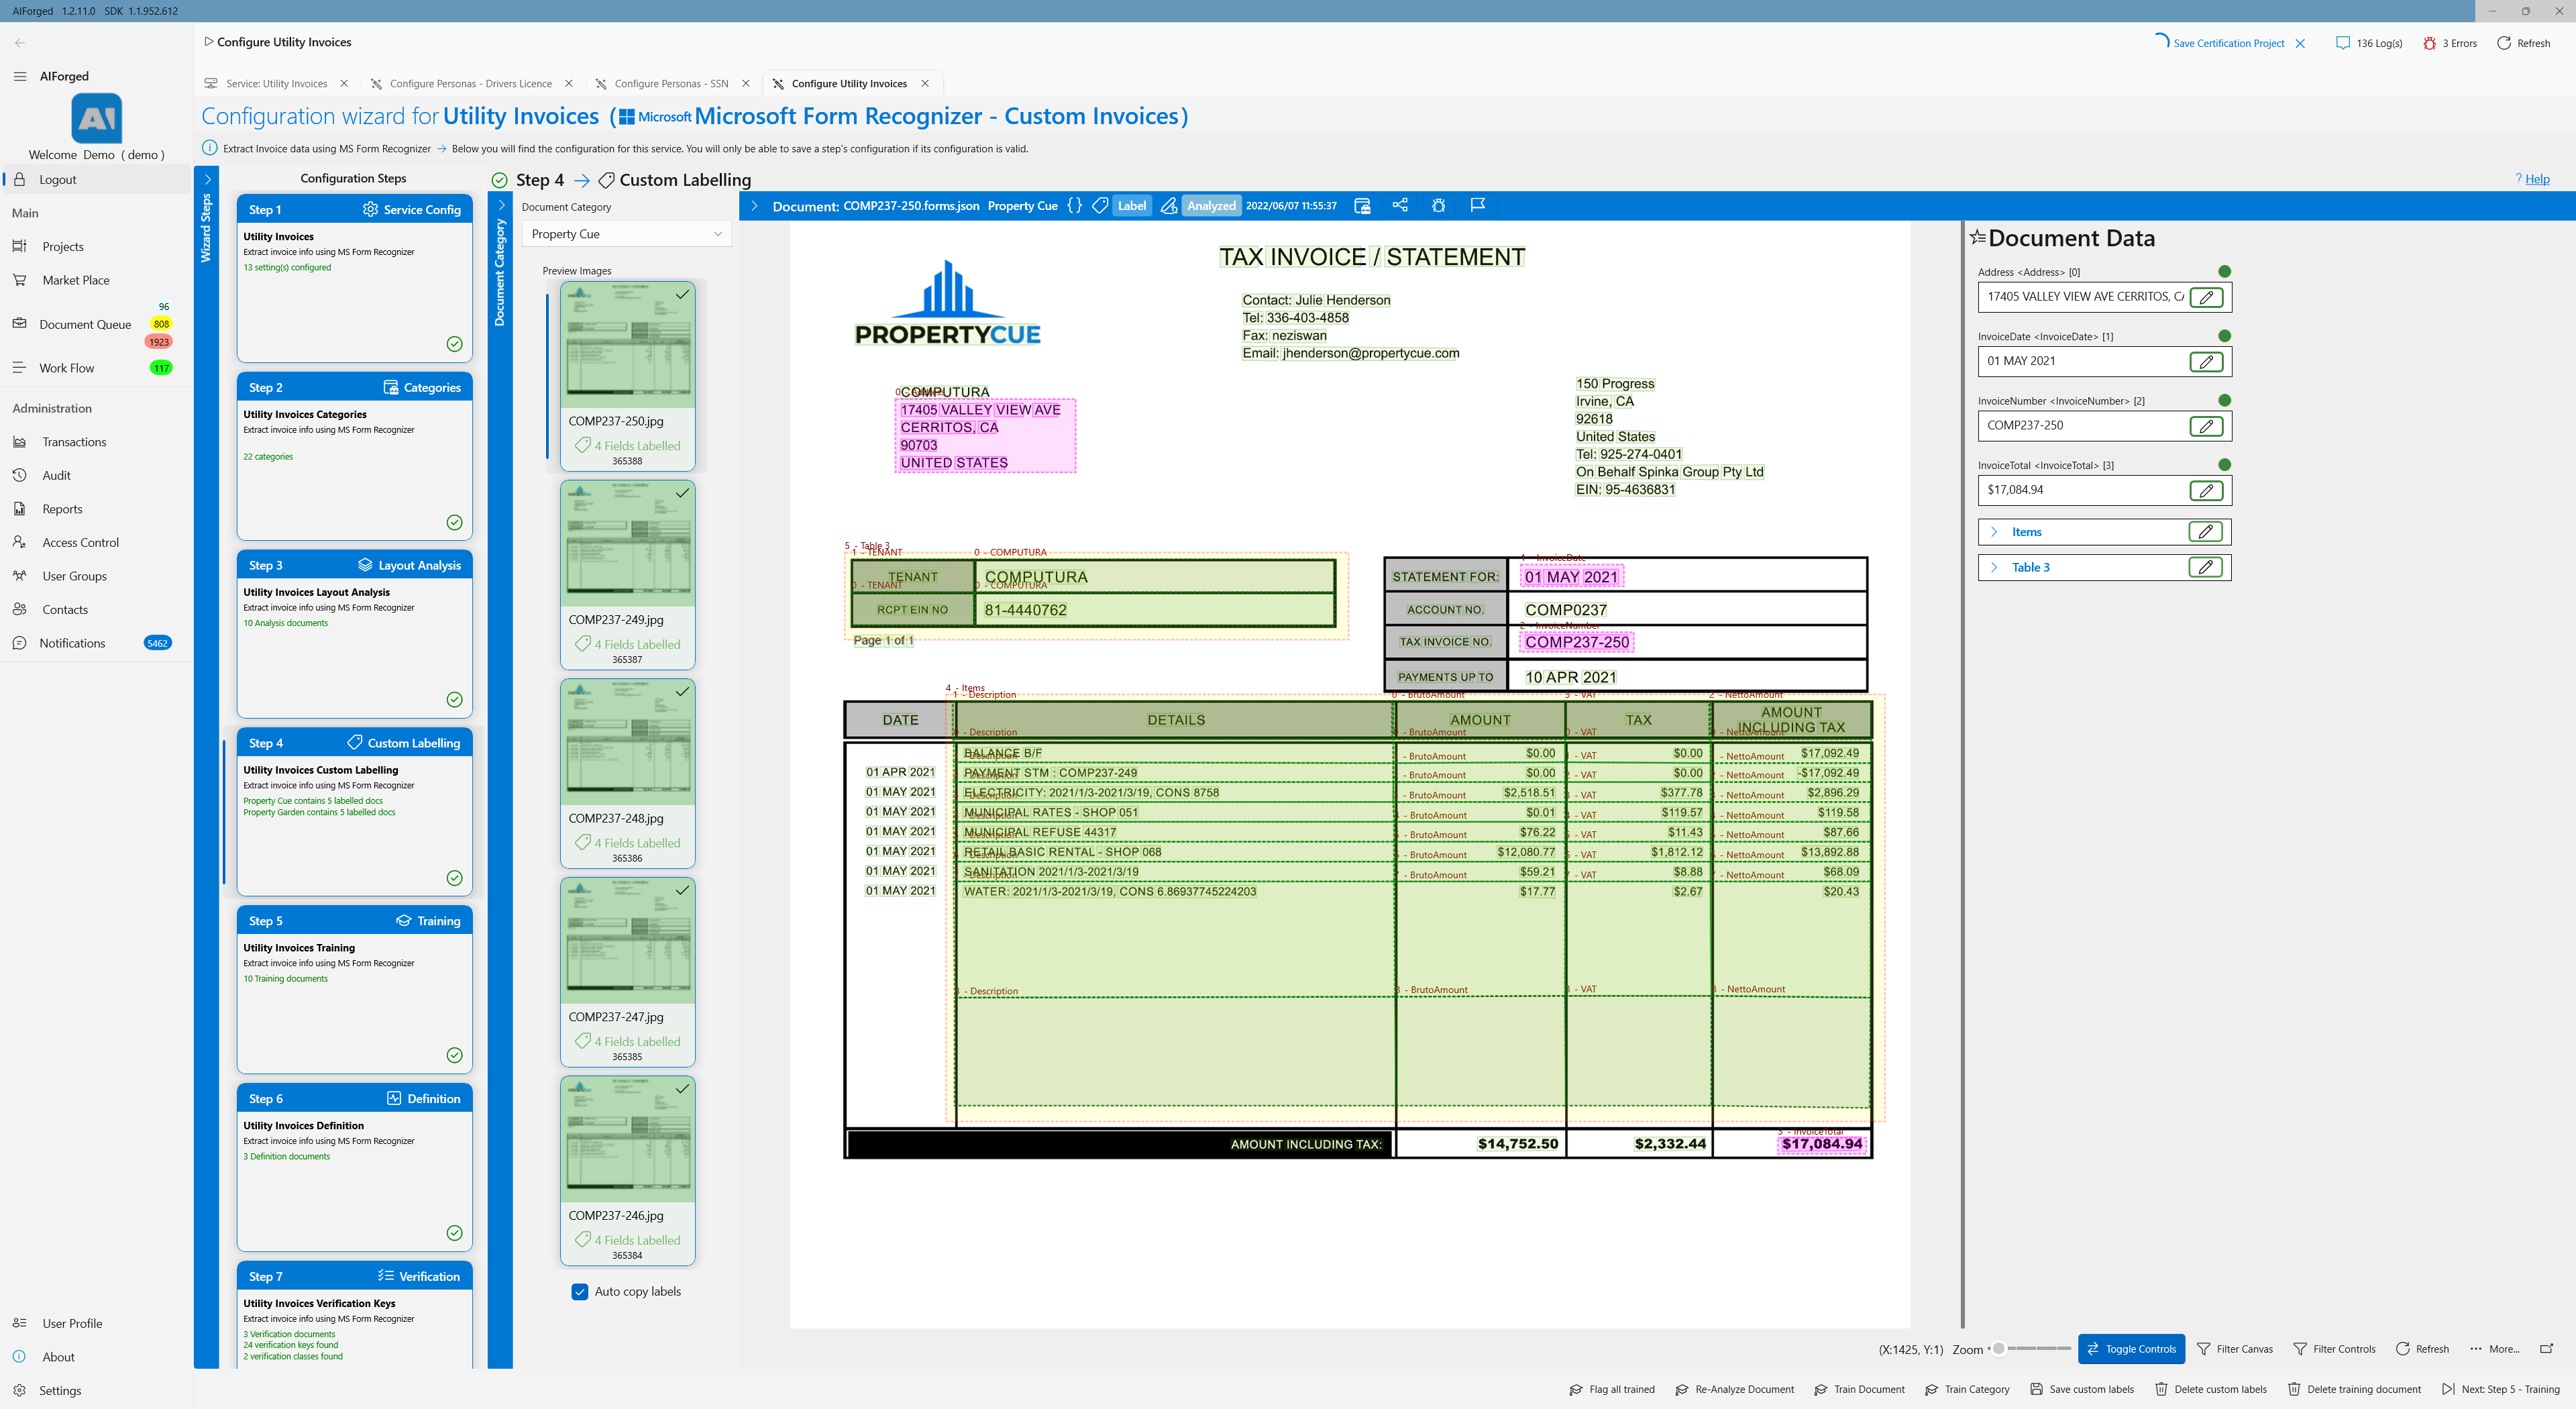Toggle the Analyzed status button

(1211, 205)
